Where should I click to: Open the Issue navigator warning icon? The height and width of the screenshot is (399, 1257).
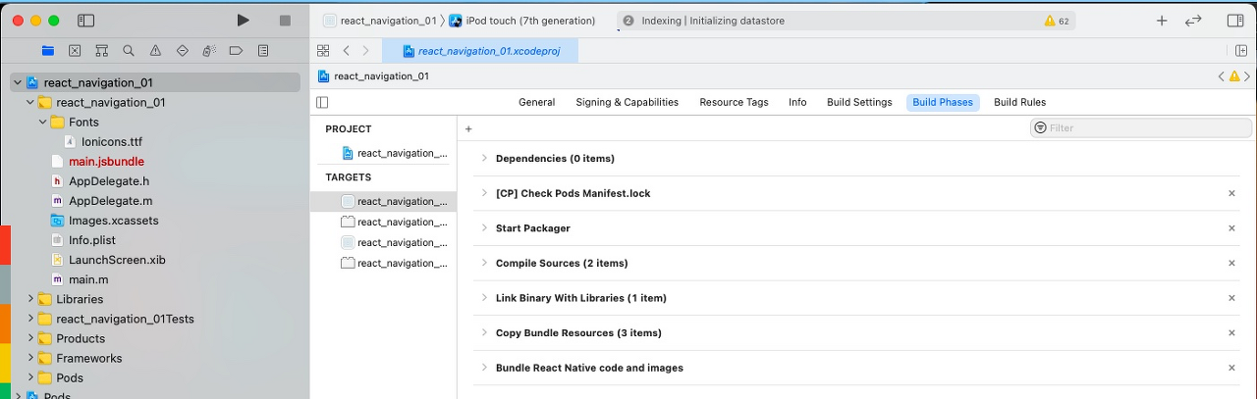point(155,50)
